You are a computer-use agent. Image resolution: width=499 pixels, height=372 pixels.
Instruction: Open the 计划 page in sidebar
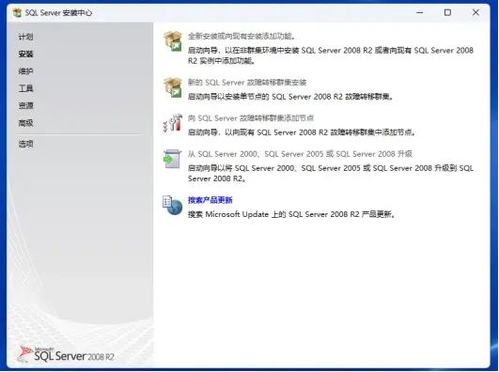(25, 37)
